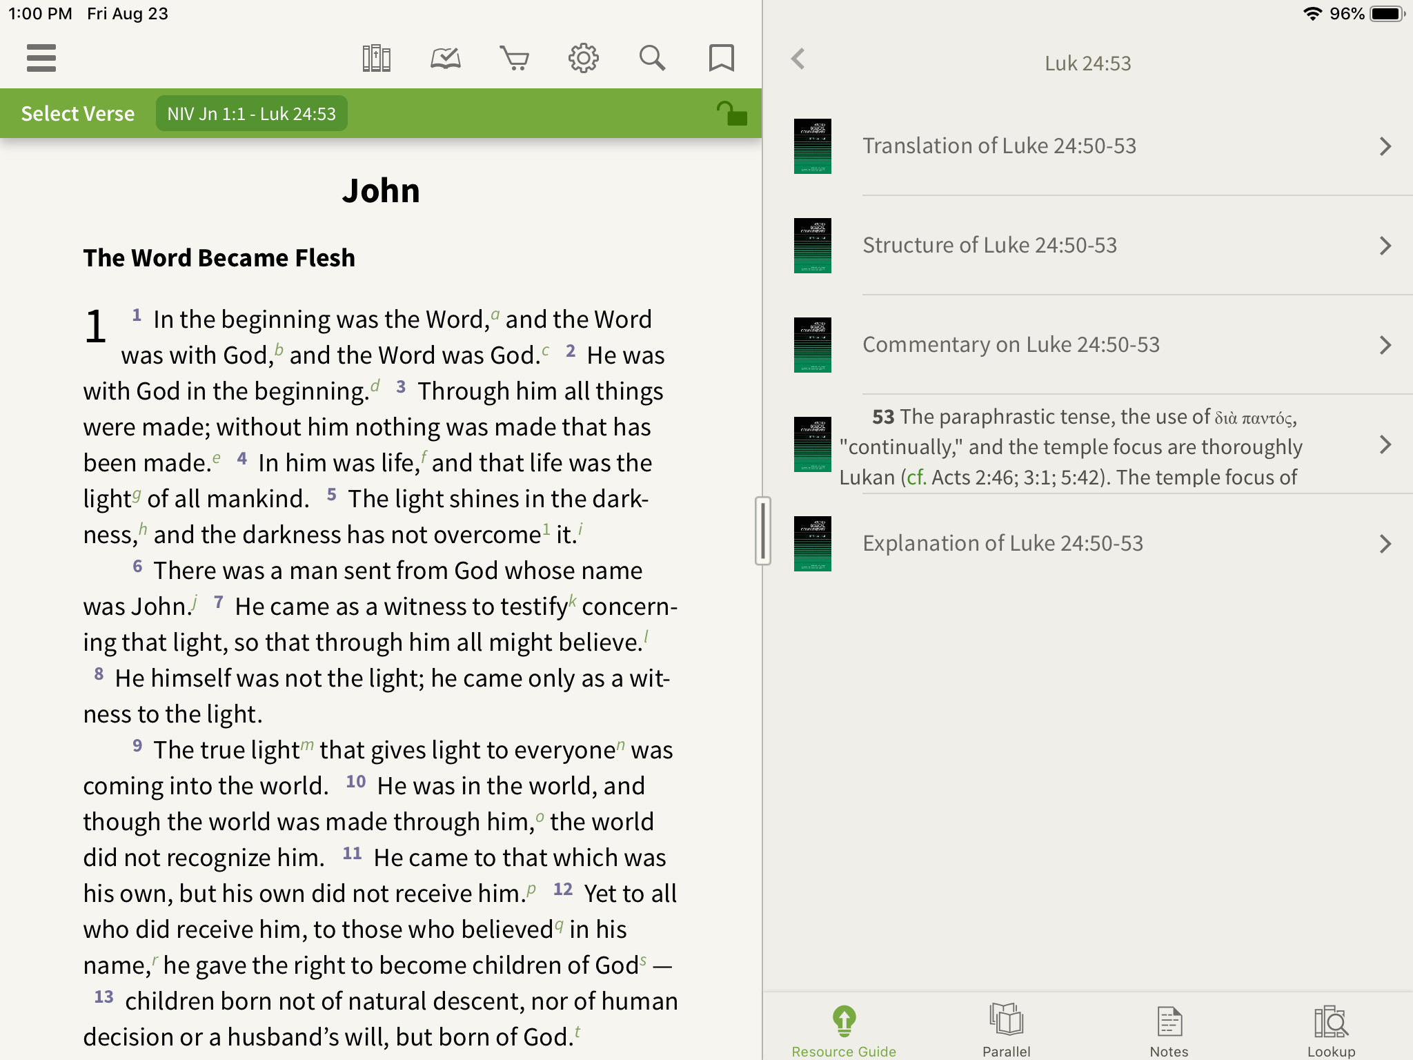Viewport: 1413px width, 1060px height.
Task: Open the search magnifier icon
Action: (x=653, y=58)
